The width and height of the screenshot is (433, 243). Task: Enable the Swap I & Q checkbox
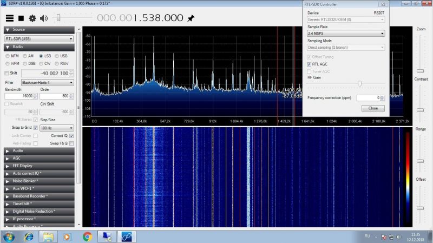pos(71,143)
